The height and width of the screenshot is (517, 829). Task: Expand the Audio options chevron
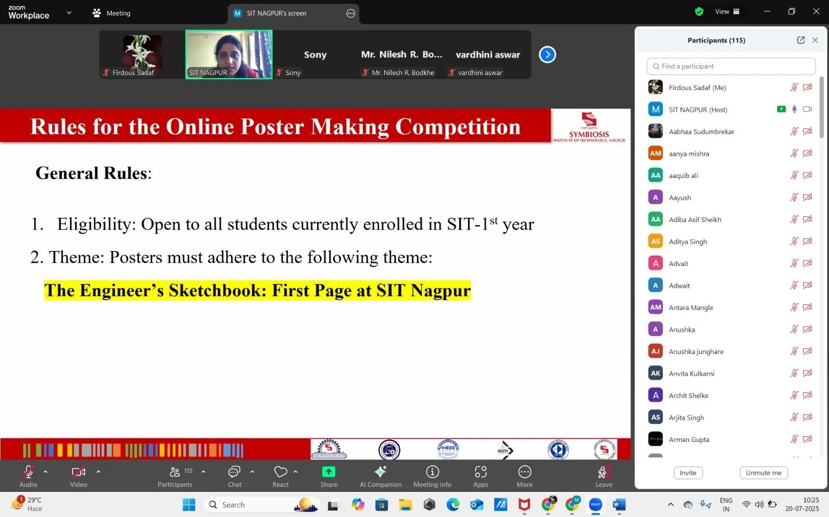(x=45, y=471)
